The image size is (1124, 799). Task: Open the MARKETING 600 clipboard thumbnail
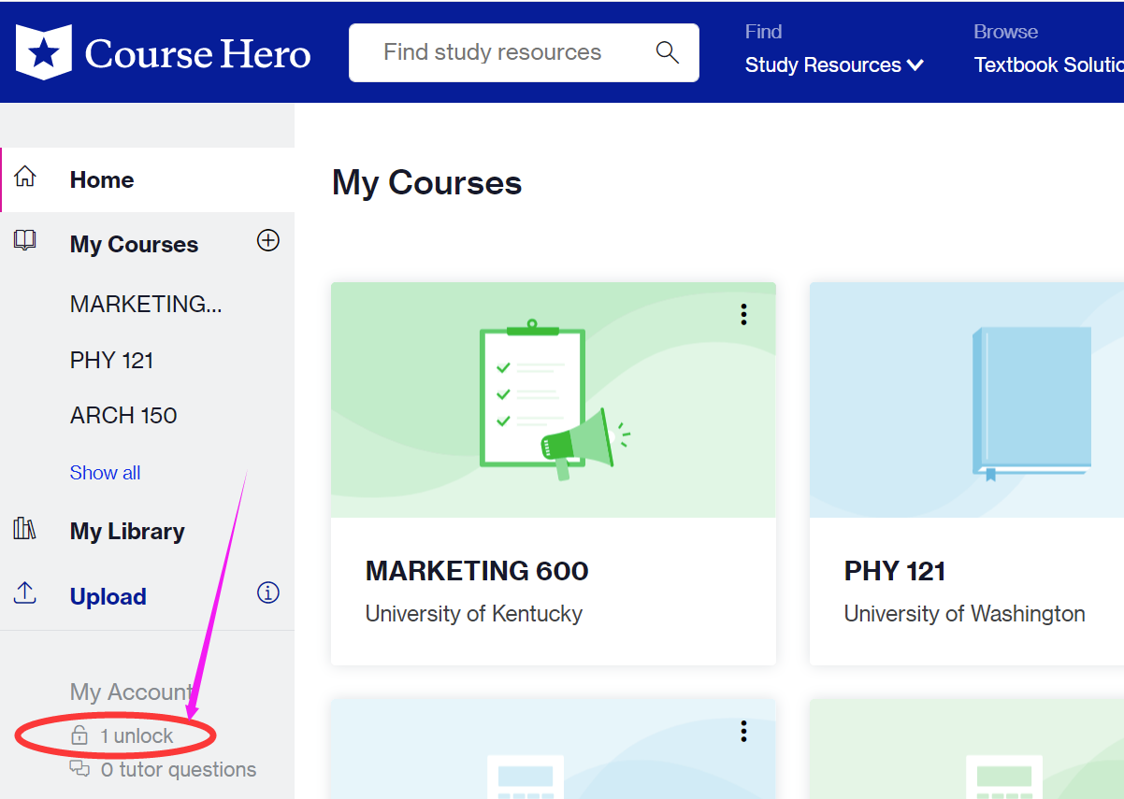click(553, 400)
